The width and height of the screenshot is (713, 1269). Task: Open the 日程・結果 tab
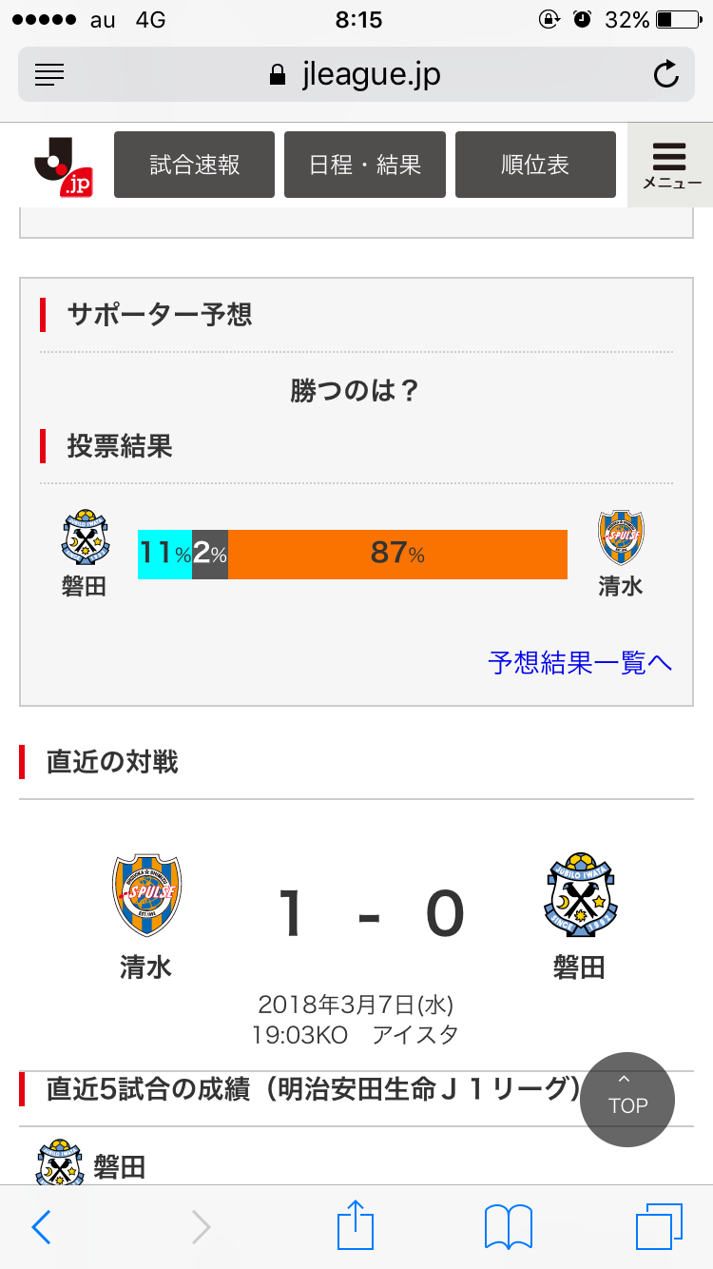click(x=365, y=165)
